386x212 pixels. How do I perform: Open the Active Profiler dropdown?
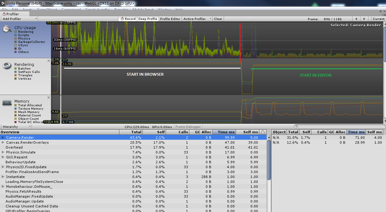click(x=197, y=19)
